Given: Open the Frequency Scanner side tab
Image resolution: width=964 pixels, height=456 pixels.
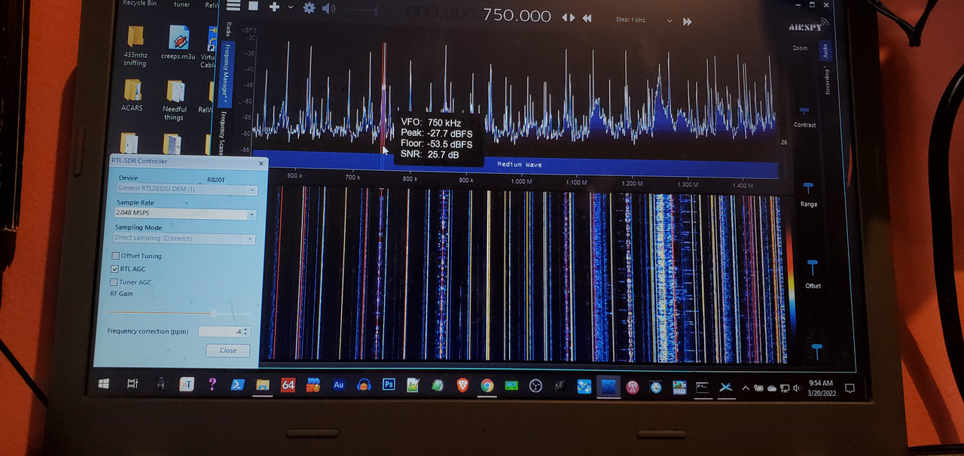Looking at the screenshot, I should click(222, 132).
